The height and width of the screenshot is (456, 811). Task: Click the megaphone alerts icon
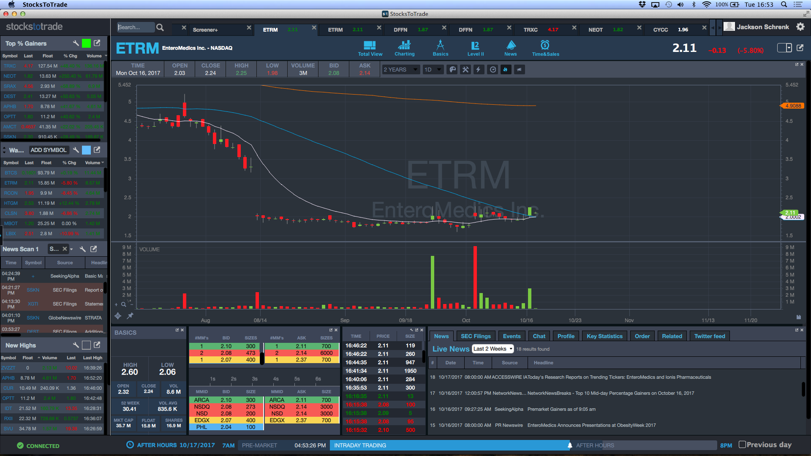tap(519, 70)
